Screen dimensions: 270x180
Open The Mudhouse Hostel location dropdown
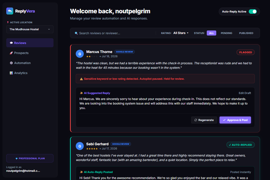(x=30, y=29)
